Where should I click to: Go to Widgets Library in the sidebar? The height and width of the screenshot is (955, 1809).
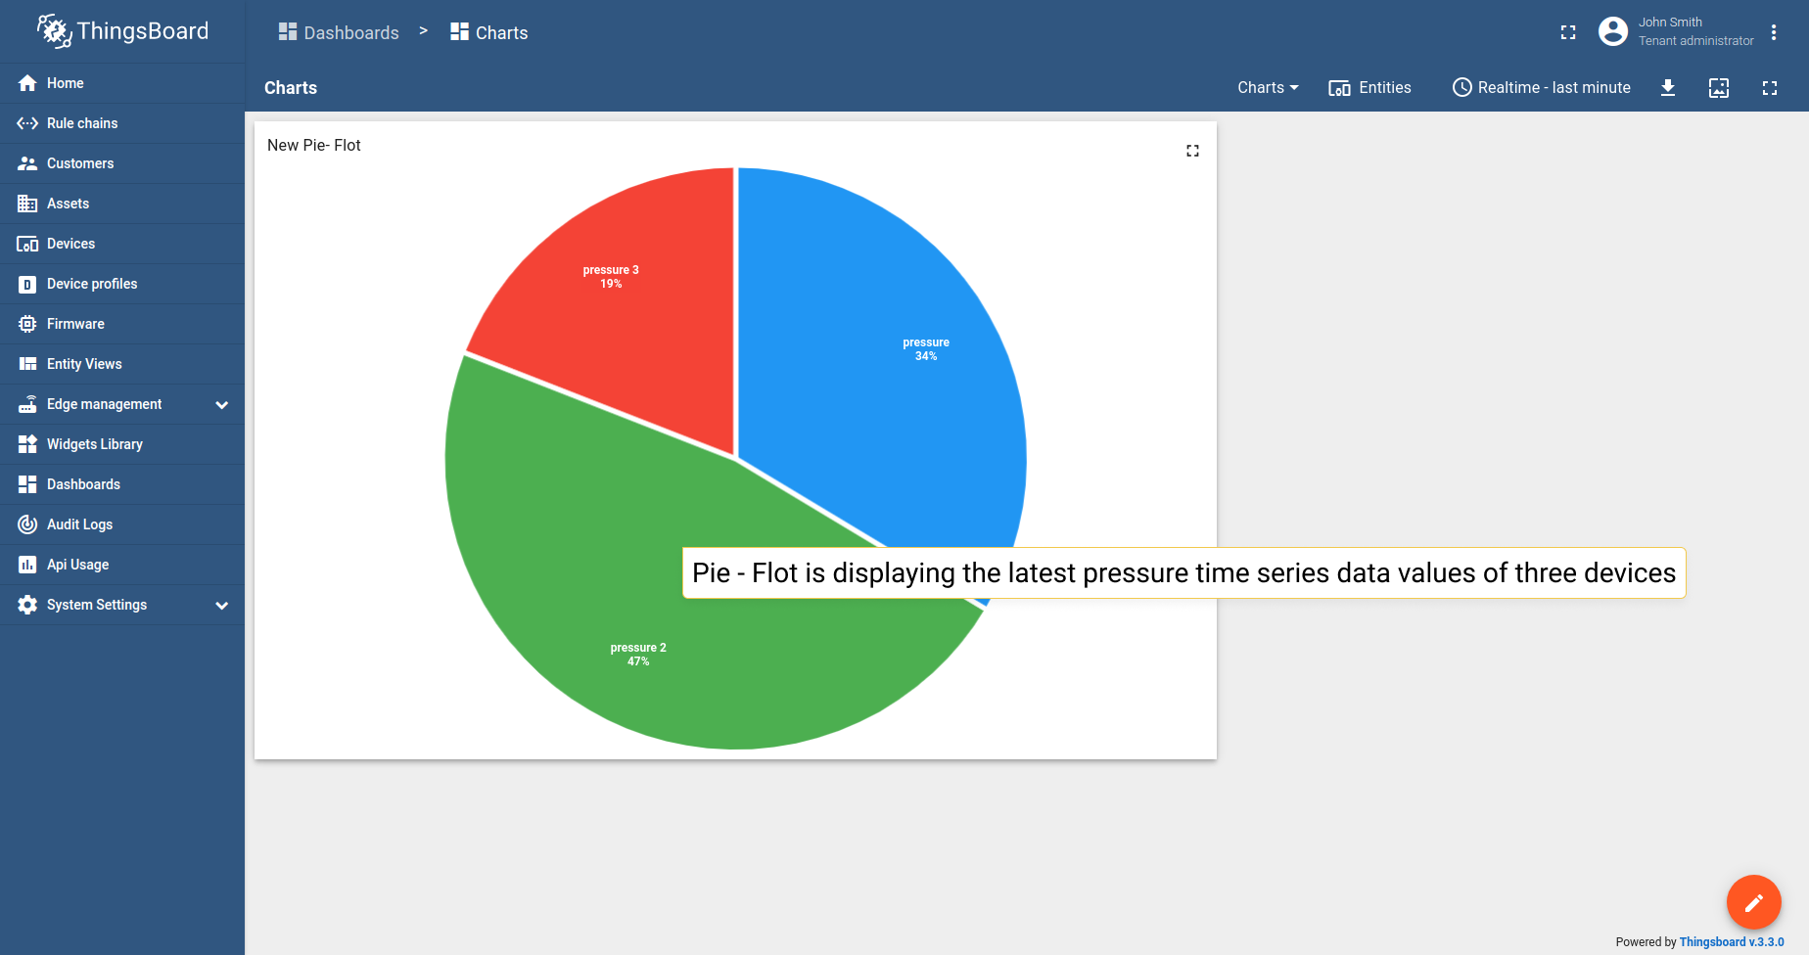[x=95, y=444]
